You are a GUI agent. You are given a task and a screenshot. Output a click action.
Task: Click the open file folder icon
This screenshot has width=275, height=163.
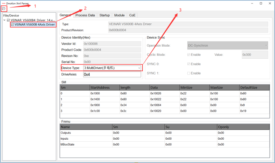pos(4,8)
